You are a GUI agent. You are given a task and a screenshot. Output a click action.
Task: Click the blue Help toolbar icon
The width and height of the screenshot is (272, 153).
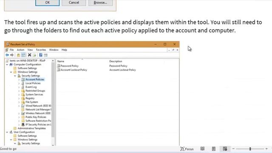pyautogui.click(x=41, y=55)
